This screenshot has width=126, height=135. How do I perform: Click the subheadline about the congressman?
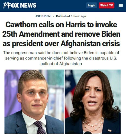coord(61,58)
